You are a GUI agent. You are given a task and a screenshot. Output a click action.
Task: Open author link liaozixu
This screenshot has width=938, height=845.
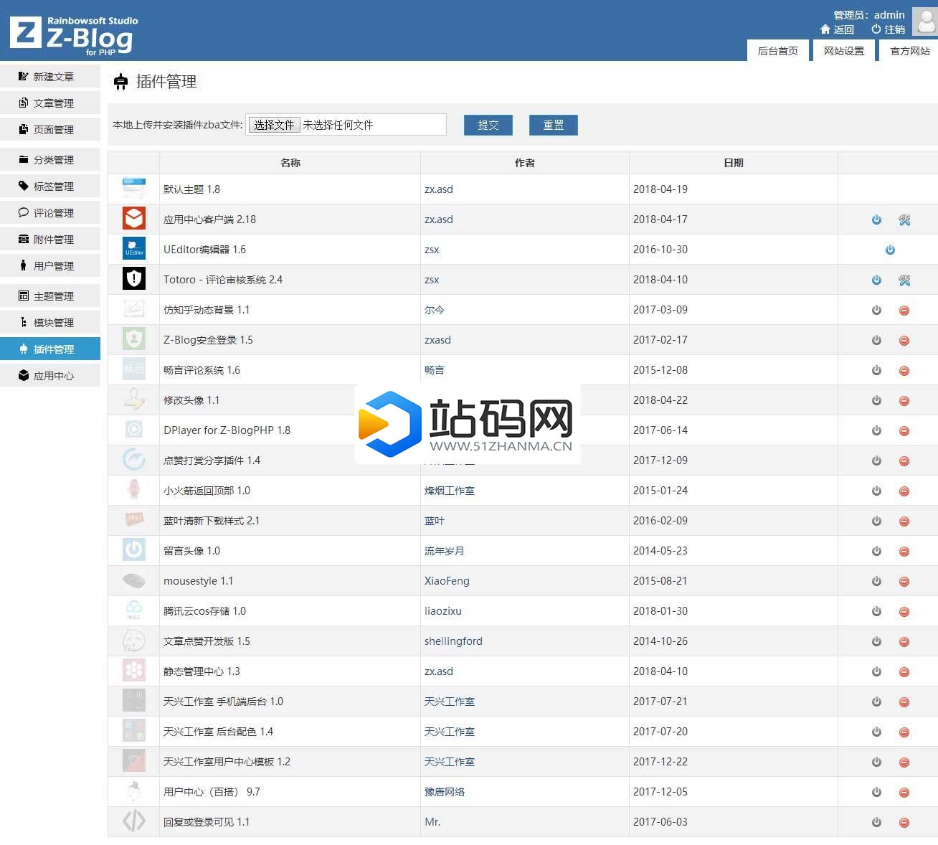[443, 611]
